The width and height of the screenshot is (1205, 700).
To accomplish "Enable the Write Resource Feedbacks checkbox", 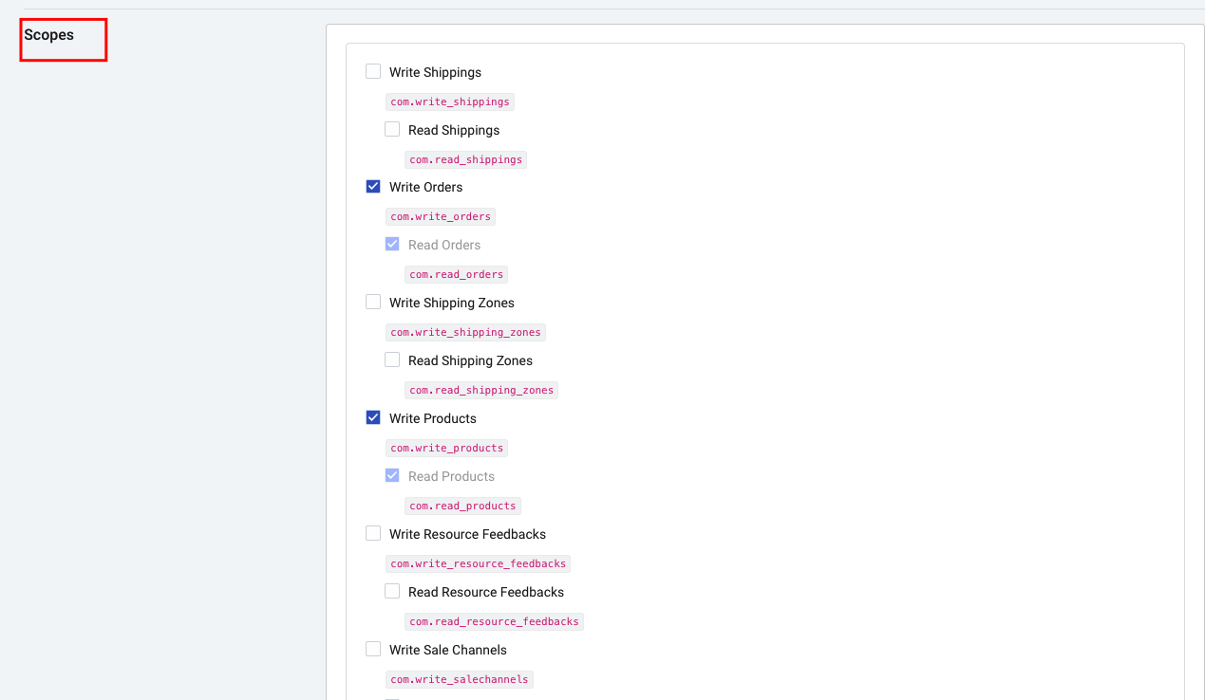I will point(373,533).
